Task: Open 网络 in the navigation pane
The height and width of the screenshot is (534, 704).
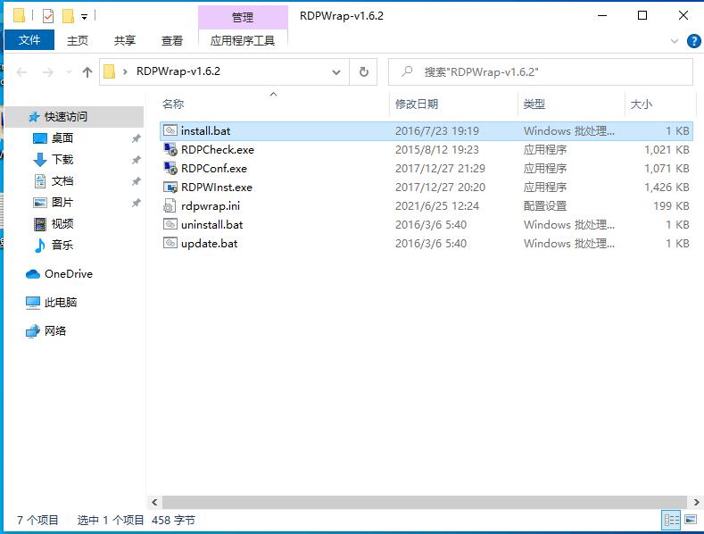Action: point(54,331)
